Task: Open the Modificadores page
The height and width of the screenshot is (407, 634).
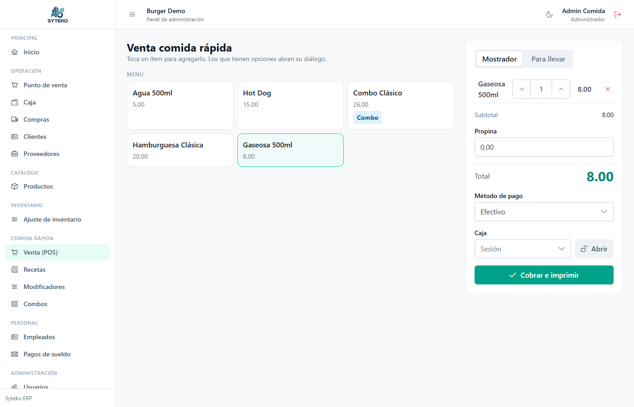Action: click(x=58, y=287)
